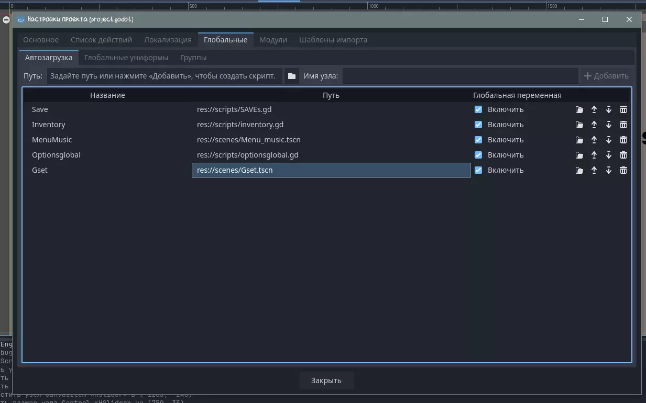Move Gset autoload up
Viewport: 646px width, 403px height.
(x=594, y=170)
